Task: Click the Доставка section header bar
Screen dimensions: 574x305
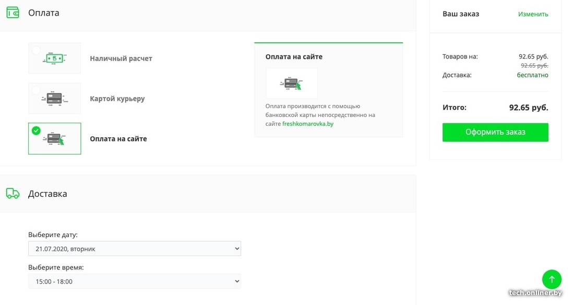Action: coord(209,194)
